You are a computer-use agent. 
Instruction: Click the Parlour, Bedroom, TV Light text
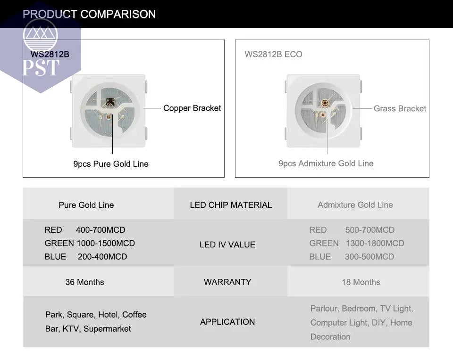[x=362, y=308]
